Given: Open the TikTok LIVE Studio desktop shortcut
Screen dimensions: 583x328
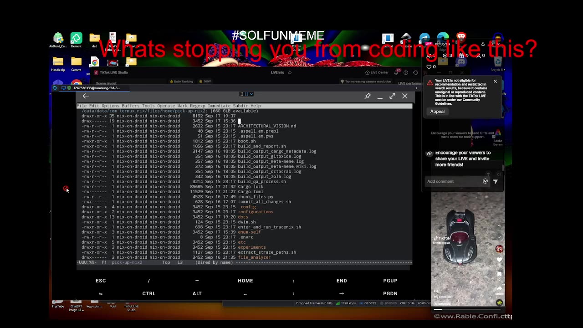Looking at the screenshot, I should tap(131, 305).
